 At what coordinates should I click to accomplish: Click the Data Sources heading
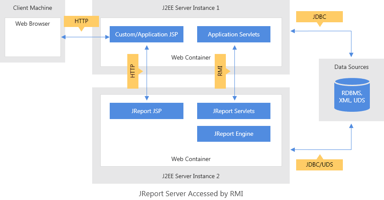coord(351,67)
